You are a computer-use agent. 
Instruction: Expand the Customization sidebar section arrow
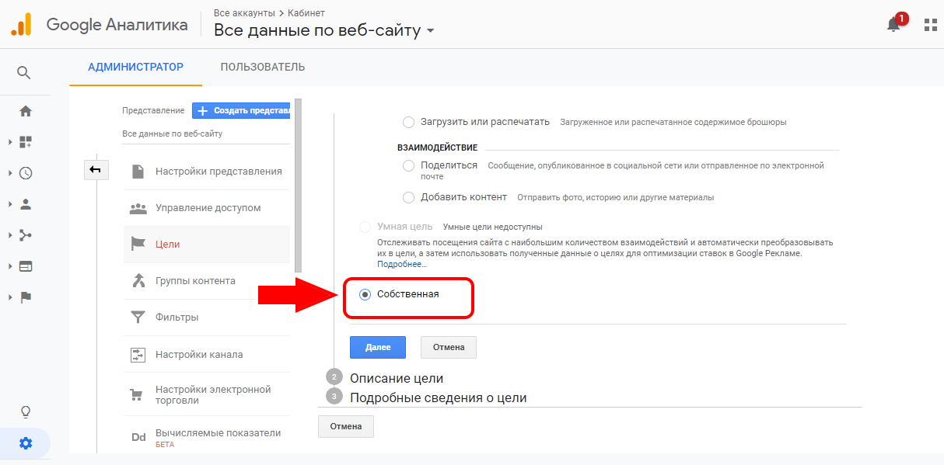click(x=10, y=142)
